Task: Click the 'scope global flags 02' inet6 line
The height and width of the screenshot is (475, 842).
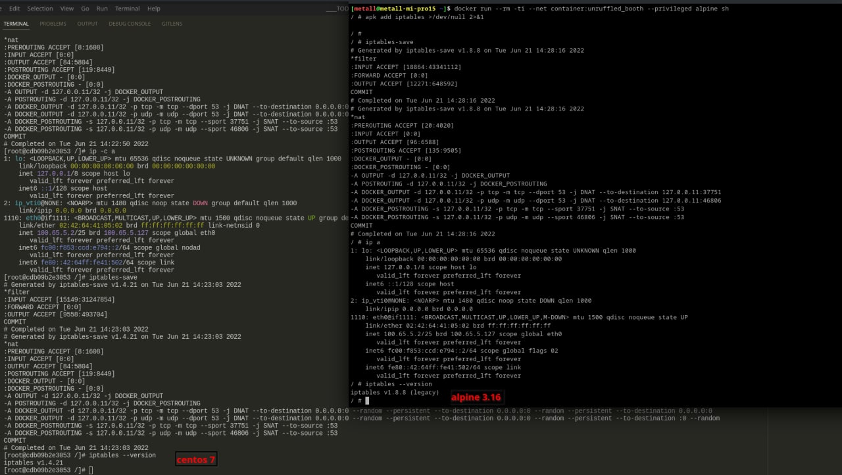Action: pos(462,351)
